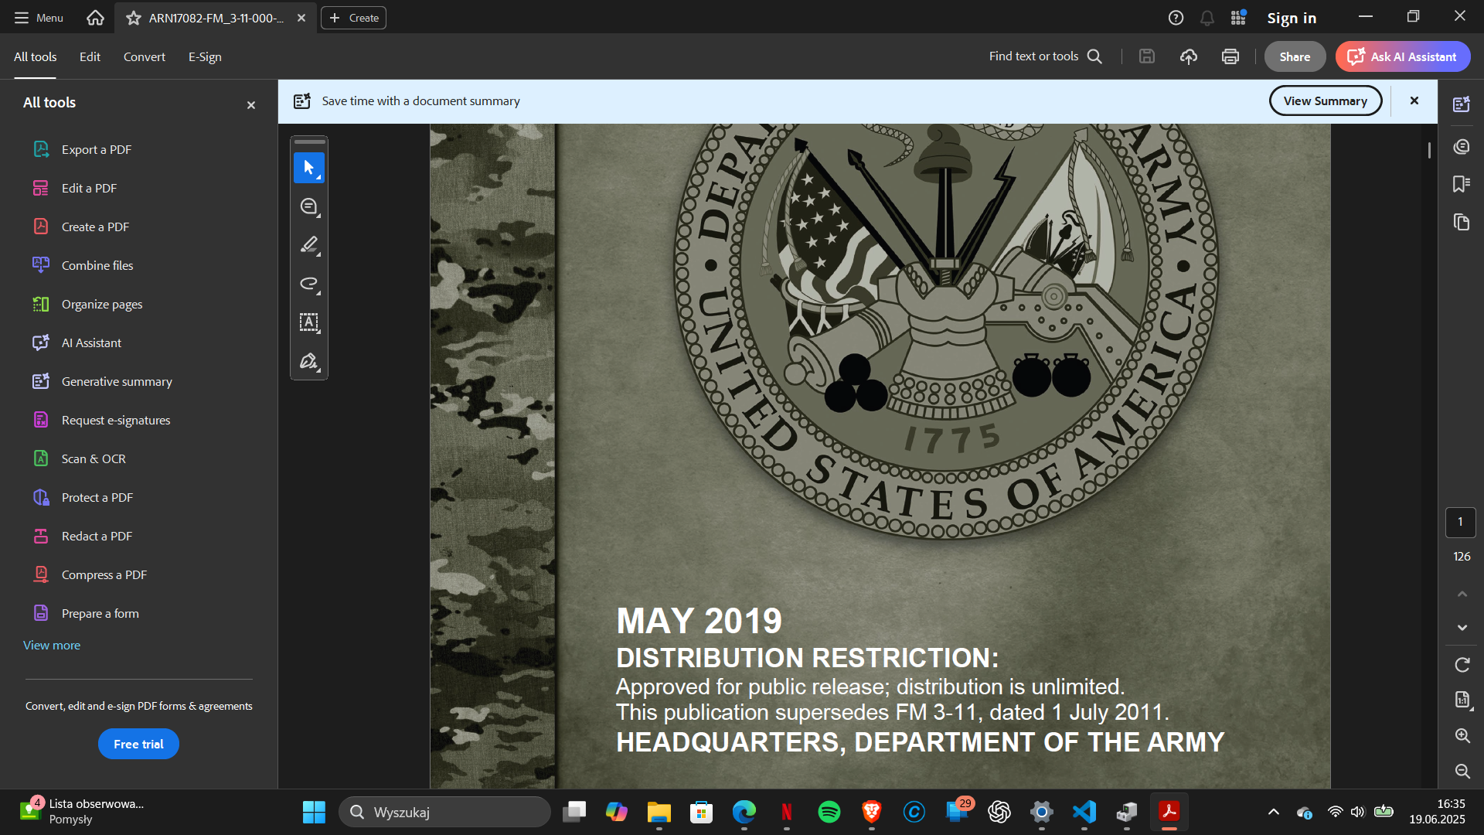The height and width of the screenshot is (835, 1484).
Task: Choose the add comment tool
Action: click(x=308, y=206)
